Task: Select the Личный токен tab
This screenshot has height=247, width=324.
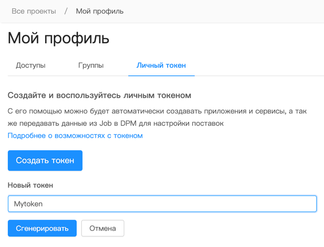Action: [x=161, y=65]
